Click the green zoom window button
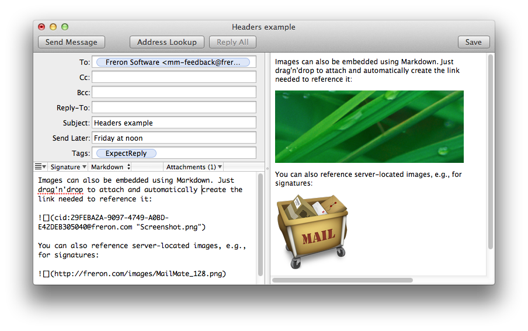 (65, 27)
